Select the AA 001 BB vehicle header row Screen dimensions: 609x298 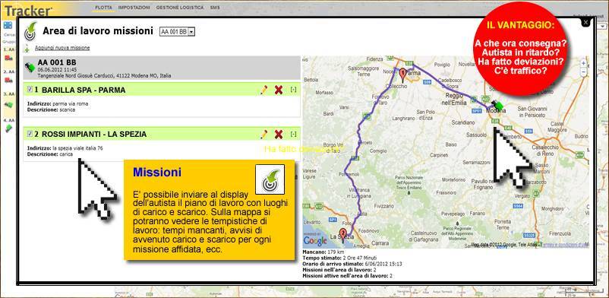point(162,68)
